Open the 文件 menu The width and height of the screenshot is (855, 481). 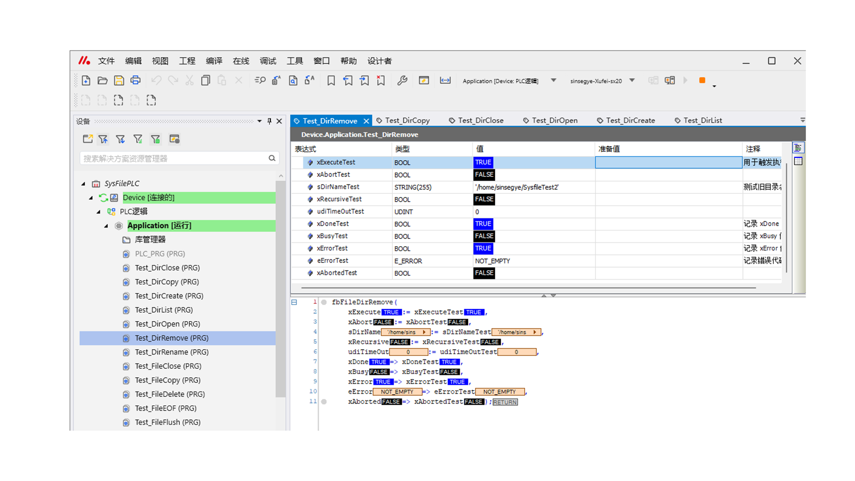[x=106, y=61]
